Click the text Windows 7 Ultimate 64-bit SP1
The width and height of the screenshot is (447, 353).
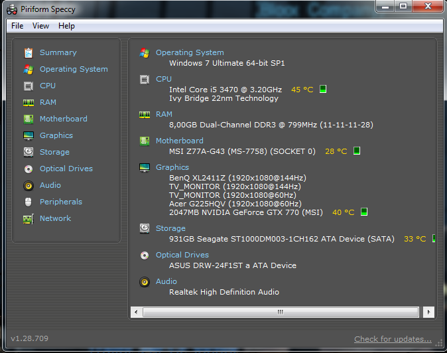pyautogui.click(x=227, y=63)
